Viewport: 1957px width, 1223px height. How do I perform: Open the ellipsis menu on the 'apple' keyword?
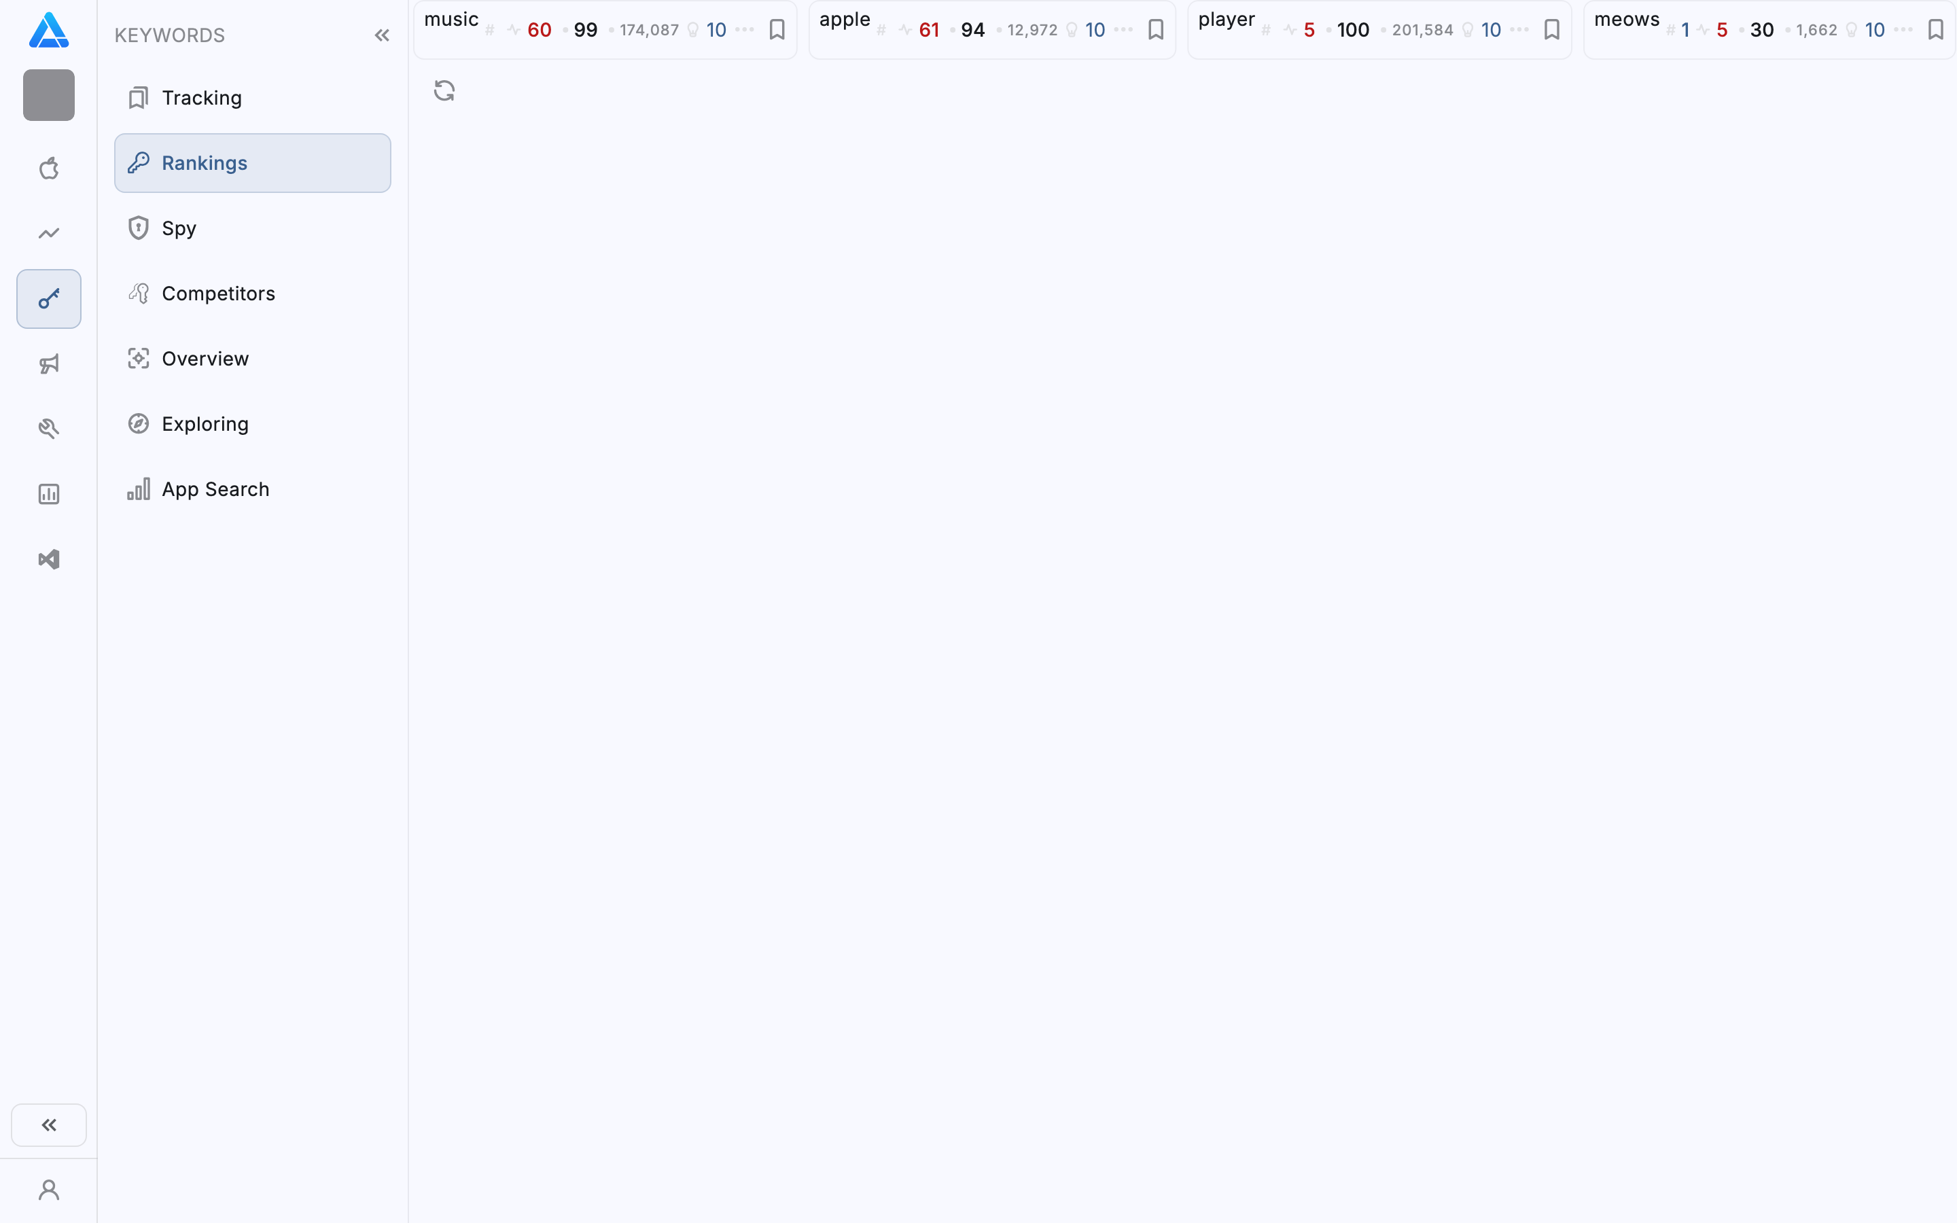[x=1123, y=30]
